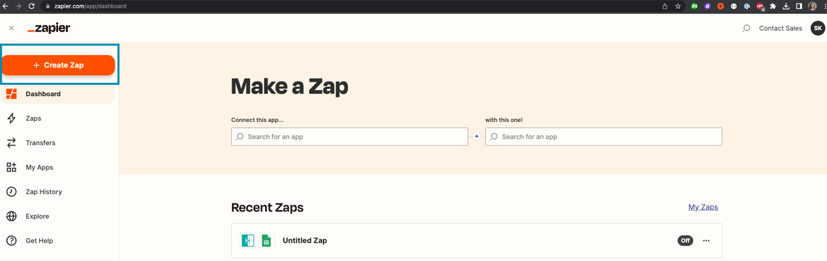Click the Zaps lightning bolt icon

[12, 118]
